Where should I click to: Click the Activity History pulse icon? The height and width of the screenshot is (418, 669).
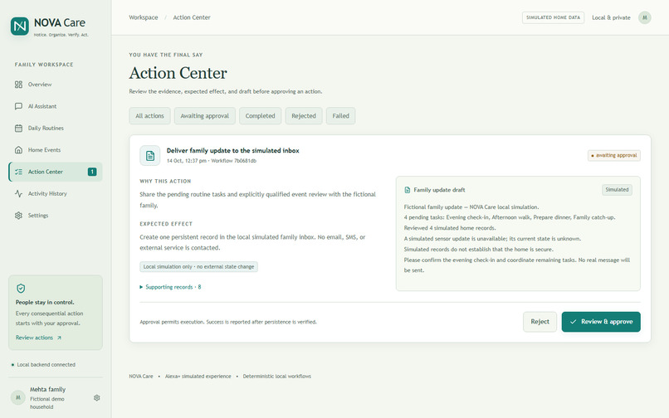point(18,193)
